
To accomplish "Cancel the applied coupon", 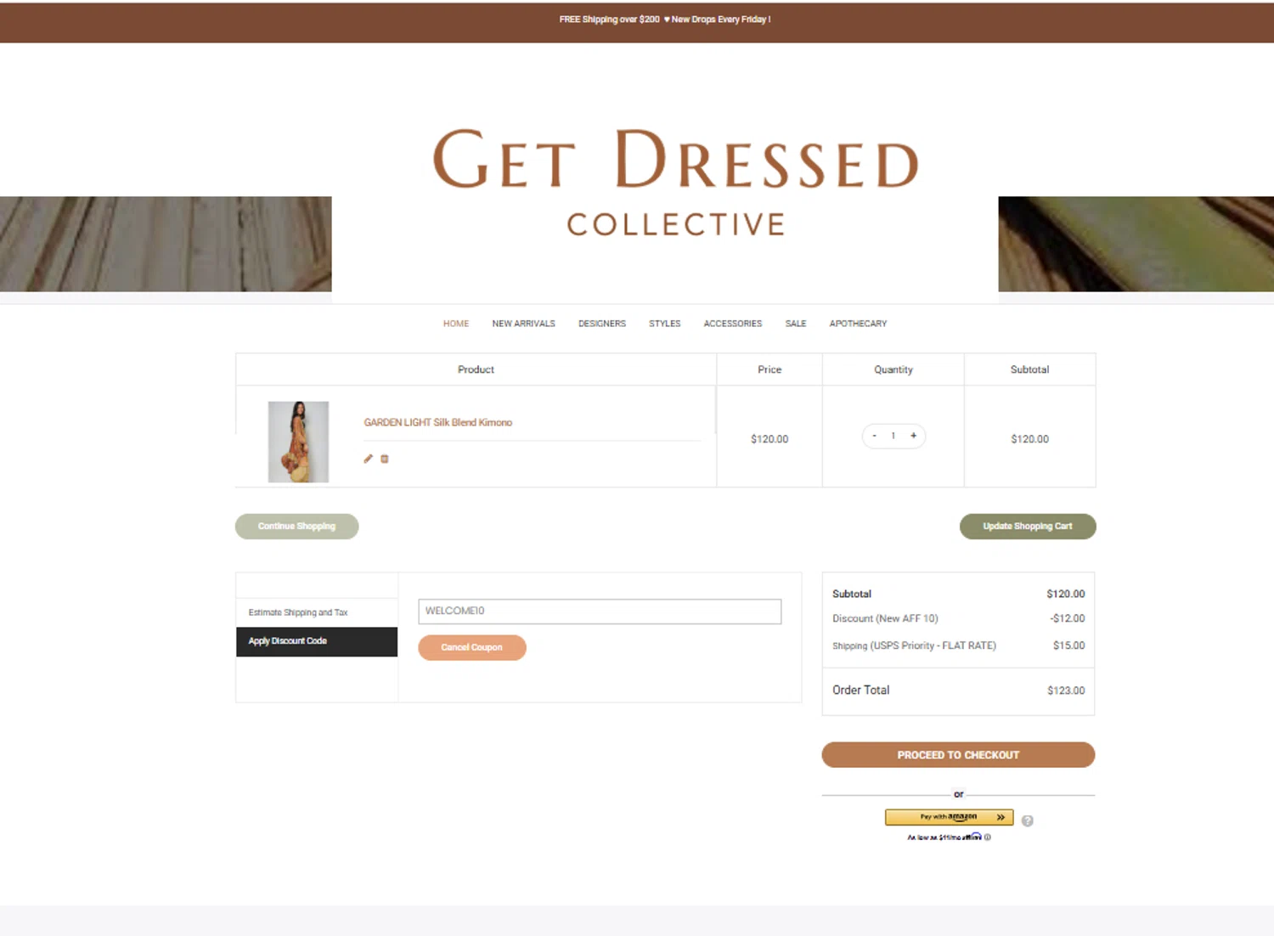I will (x=472, y=647).
